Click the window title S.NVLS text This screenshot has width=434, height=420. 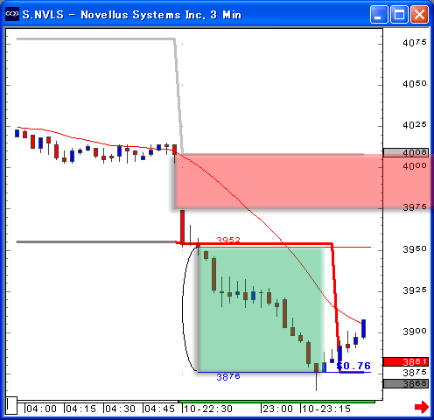click(43, 15)
